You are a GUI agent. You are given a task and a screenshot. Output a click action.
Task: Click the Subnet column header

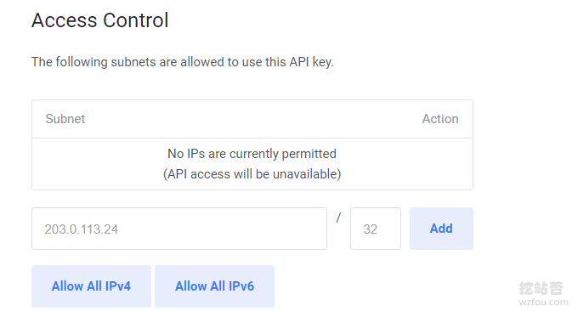(65, 119)
